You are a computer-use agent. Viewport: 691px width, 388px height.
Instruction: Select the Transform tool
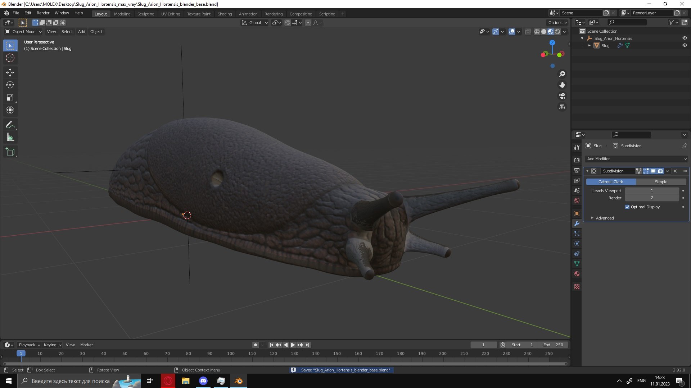click(10, 110)
